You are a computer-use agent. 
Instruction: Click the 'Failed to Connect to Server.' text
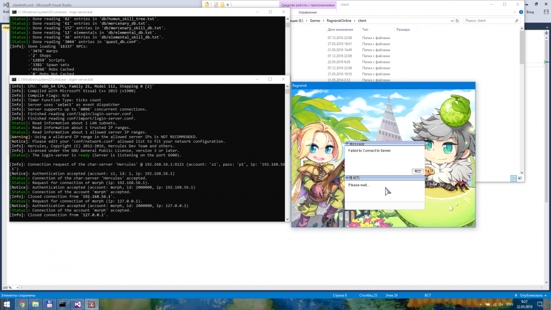pos(370,151)
